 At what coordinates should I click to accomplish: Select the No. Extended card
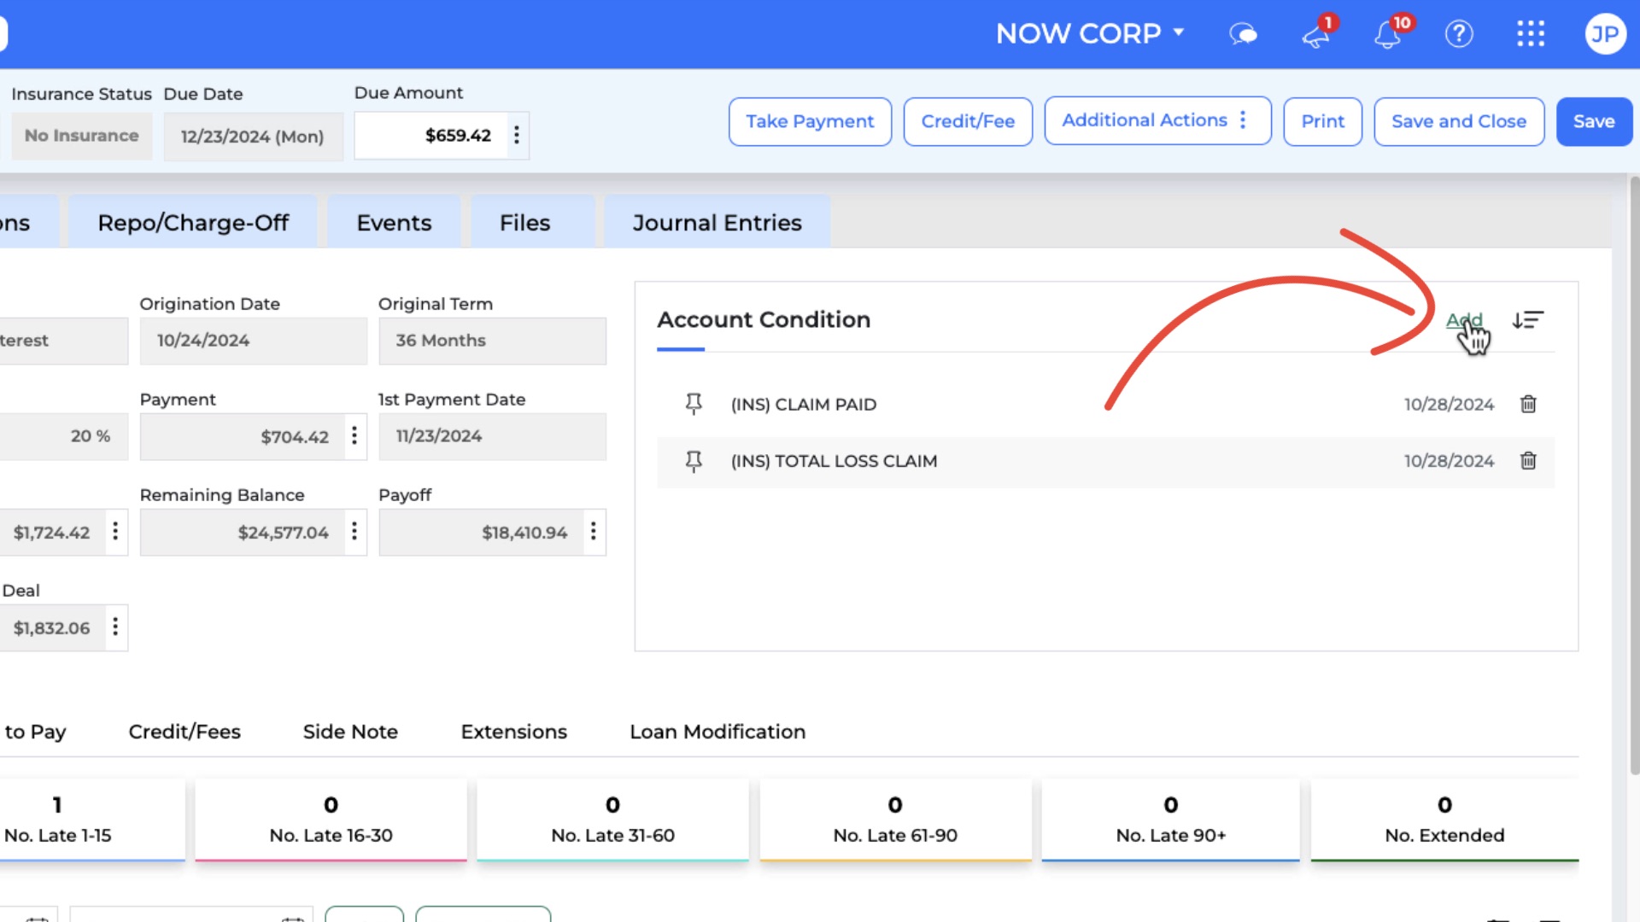1444,820
